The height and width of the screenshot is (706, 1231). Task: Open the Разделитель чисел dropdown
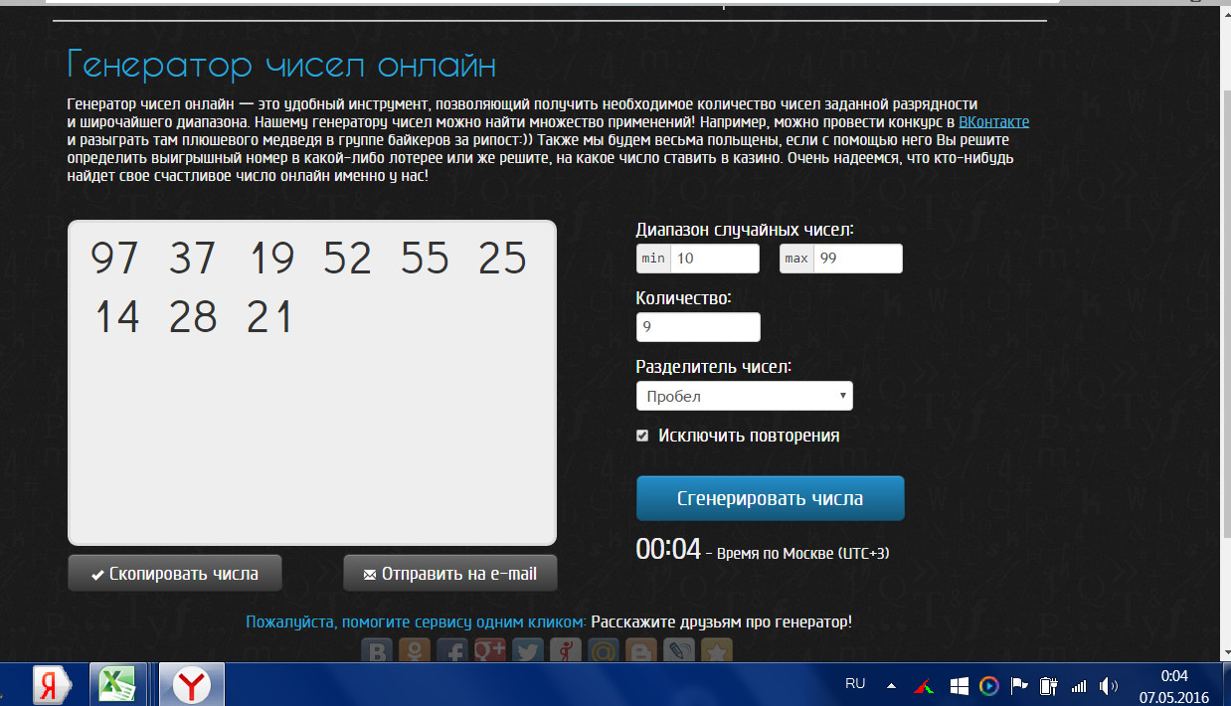coord(744,396)
